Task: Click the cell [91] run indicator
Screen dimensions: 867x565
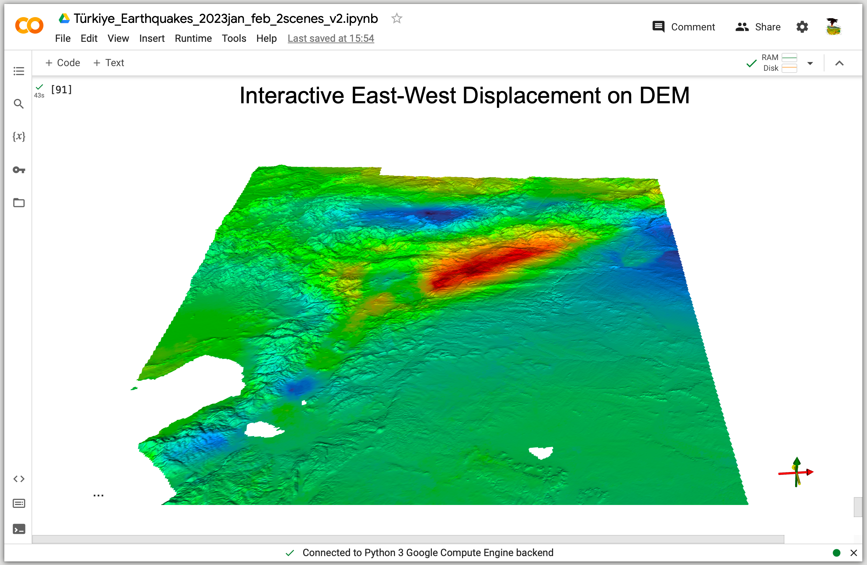Action: coord(61,90)
